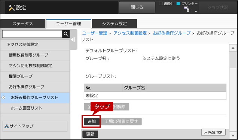
Task: Click the システム設定に従う value text
Action: [161, 58]
